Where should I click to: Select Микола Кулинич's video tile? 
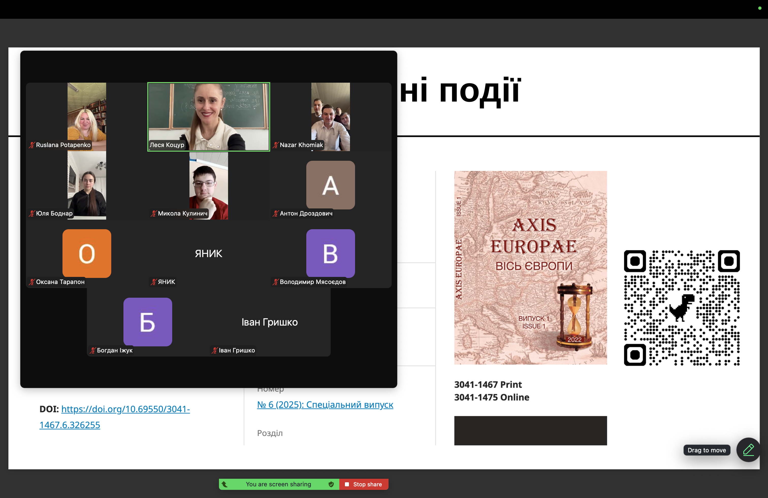point(209,185)
